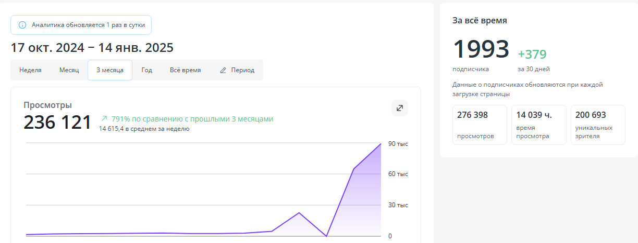Click the green growth arrow beside 791%
This screenshot has width=638, height=243.
coord(104,119)
